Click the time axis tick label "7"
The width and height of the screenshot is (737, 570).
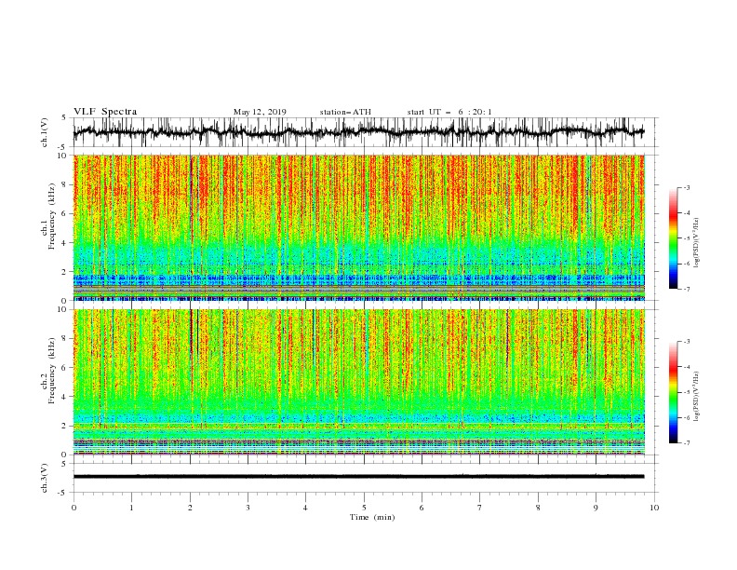click(480, 508)
